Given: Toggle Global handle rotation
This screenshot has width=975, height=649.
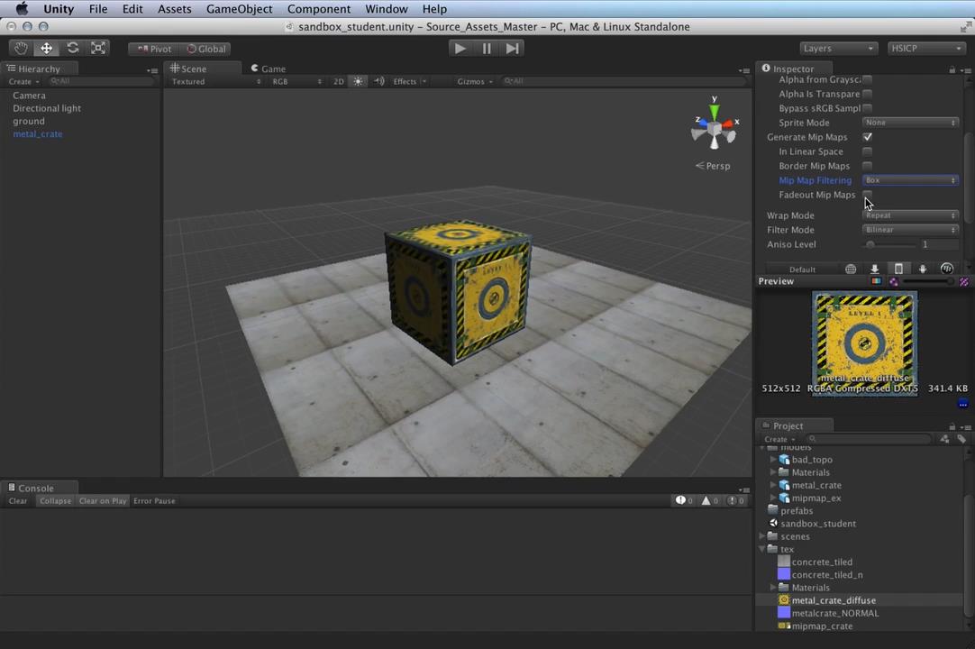Looking at the screenshot, I should (x=206, y=49).
